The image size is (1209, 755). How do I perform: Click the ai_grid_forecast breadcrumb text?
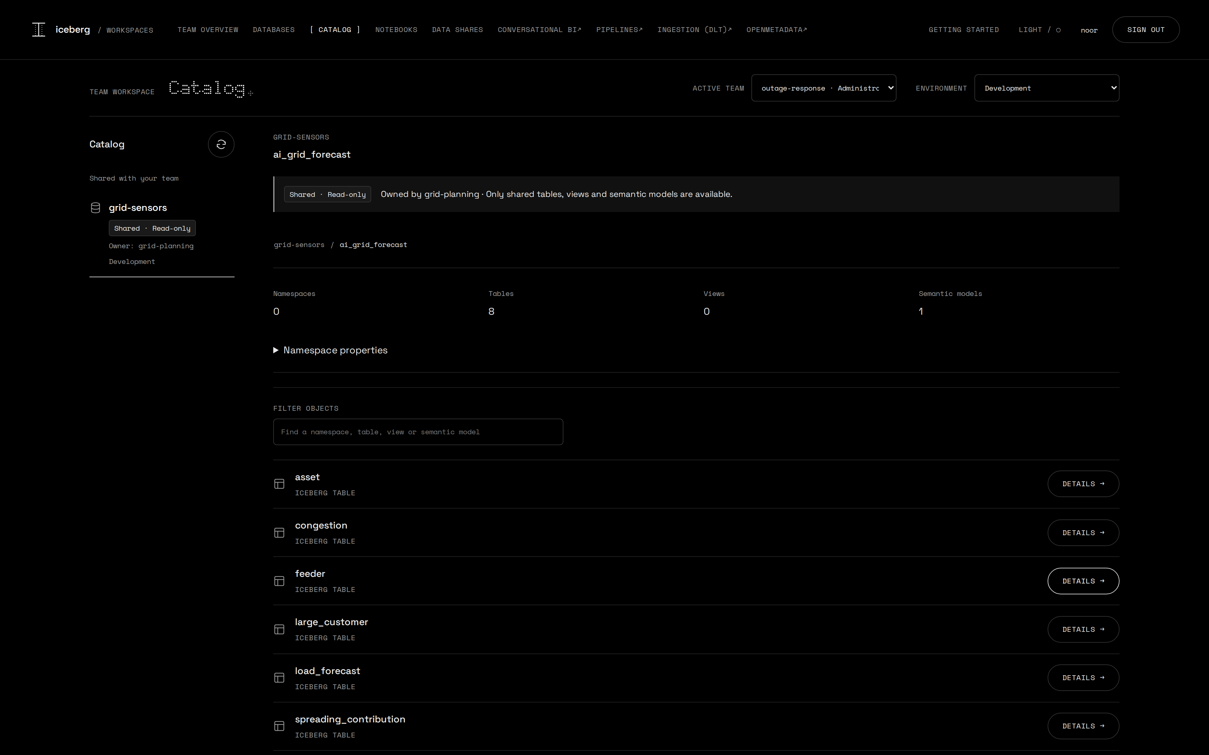pyautogui.click(x=373, y=245)
